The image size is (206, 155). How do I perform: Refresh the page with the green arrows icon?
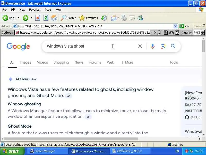46,18
